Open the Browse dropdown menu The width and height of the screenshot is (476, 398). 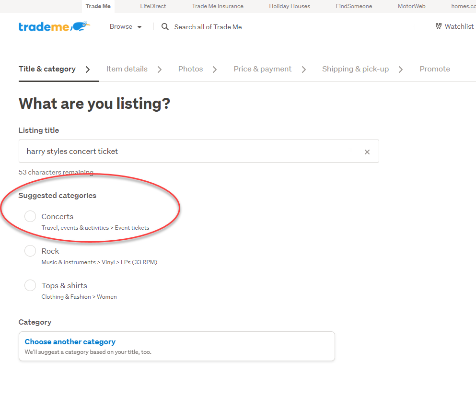[126, 27]
